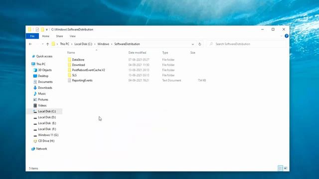This screenshot has height=179, width=319.
Task: Sort by the Type column header
Action: coord(165,53)
